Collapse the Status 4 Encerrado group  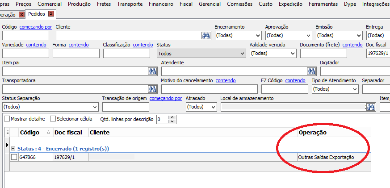(13, 149)
